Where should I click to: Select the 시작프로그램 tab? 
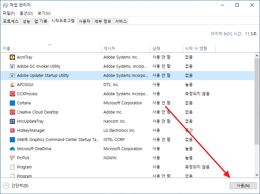pyautogui.click(x=63, y=21)
